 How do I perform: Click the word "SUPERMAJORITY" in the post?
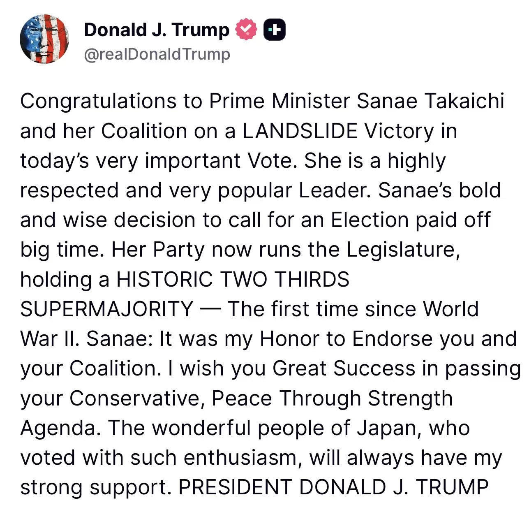(107, 309)
